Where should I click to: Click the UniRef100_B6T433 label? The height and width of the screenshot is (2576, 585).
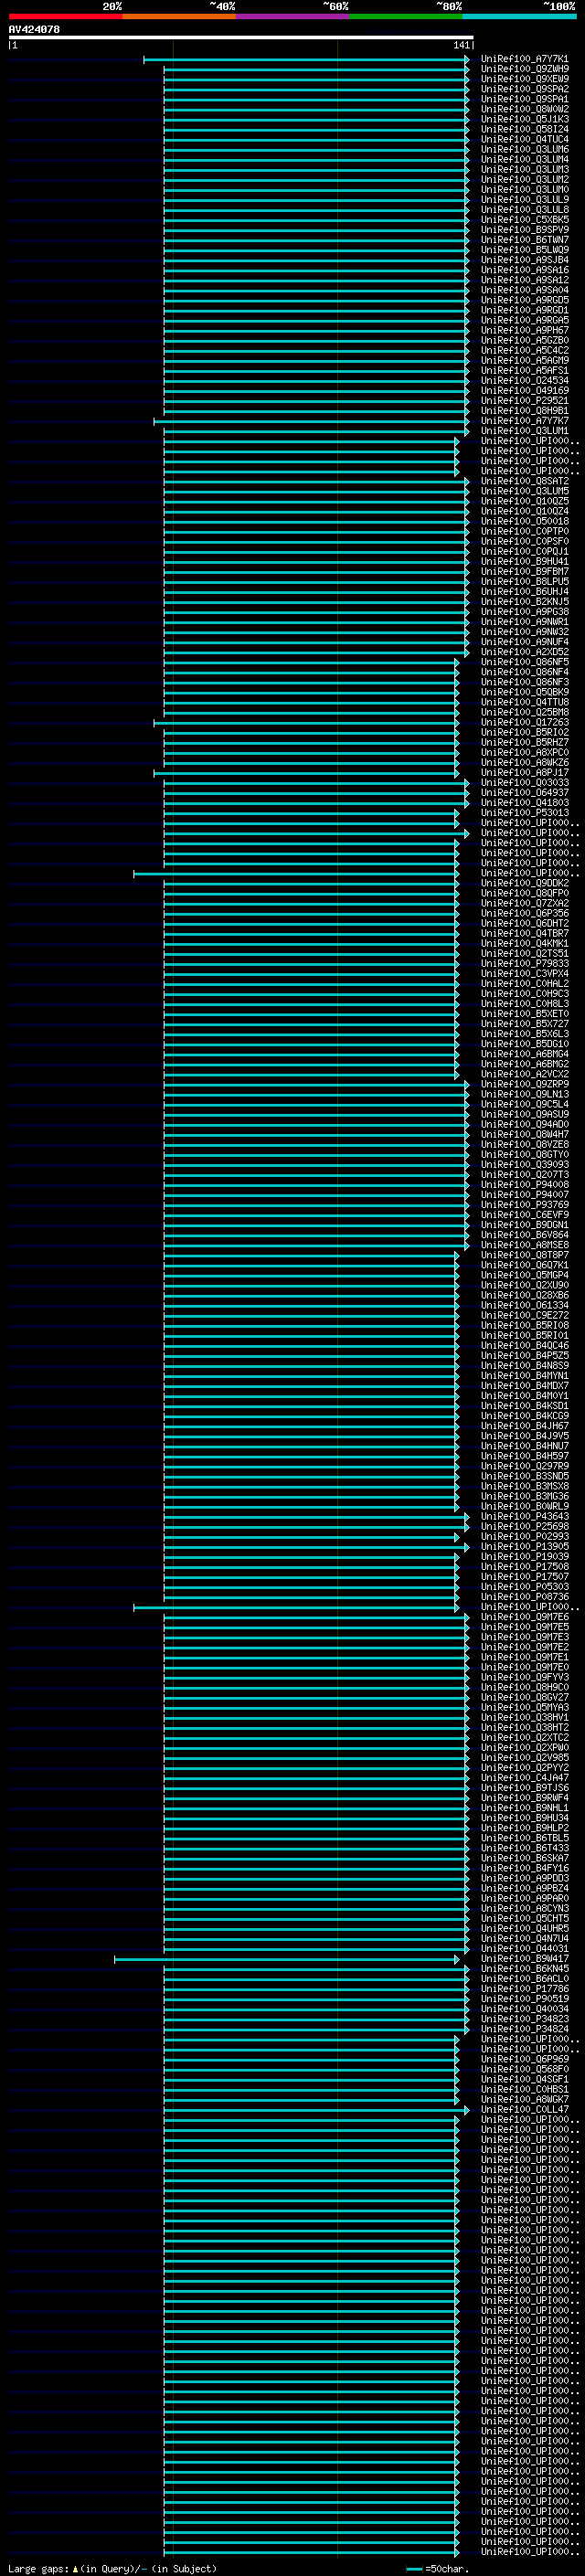(524, 1848)
